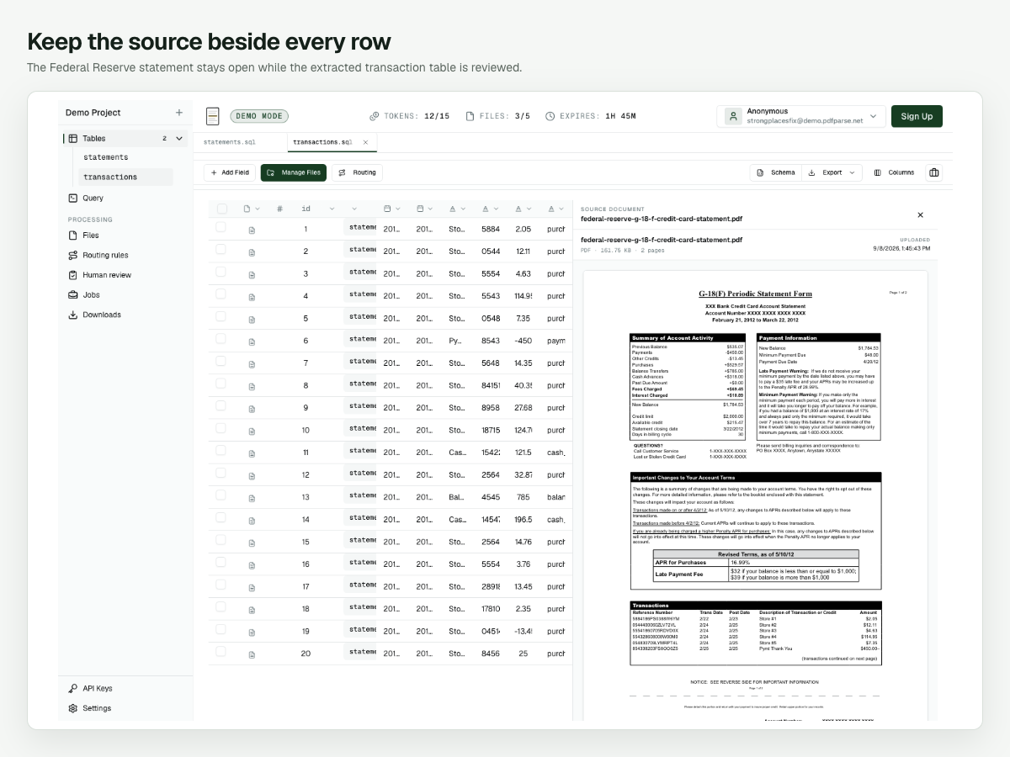Click the Routing rules icon in the sidebar
The image size is (1010, 757).
(73, 255)
